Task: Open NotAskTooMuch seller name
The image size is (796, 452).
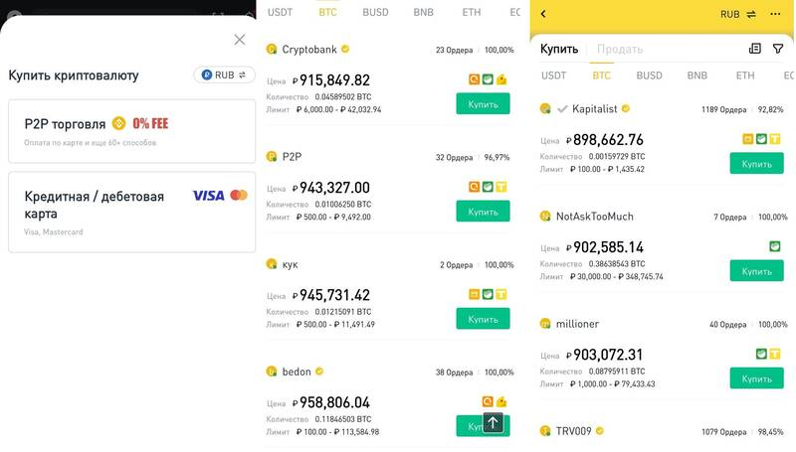Action: pos(594,217)
